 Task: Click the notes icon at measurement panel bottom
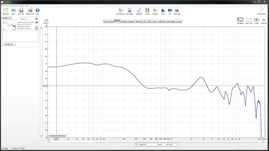tap(37, 29)
